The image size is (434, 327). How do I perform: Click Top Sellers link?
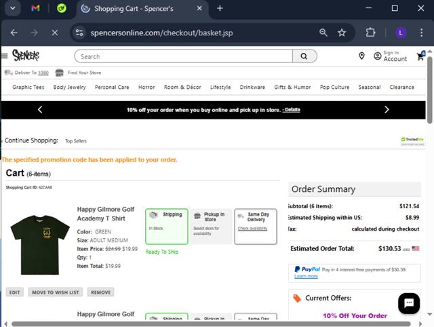click(76, 141)
